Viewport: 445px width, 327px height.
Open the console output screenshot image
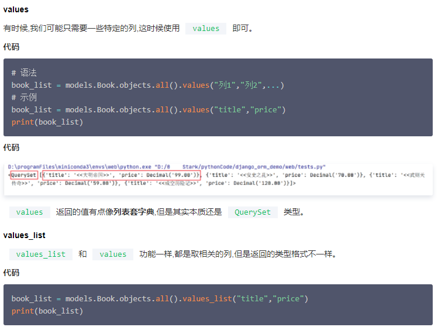218,179
